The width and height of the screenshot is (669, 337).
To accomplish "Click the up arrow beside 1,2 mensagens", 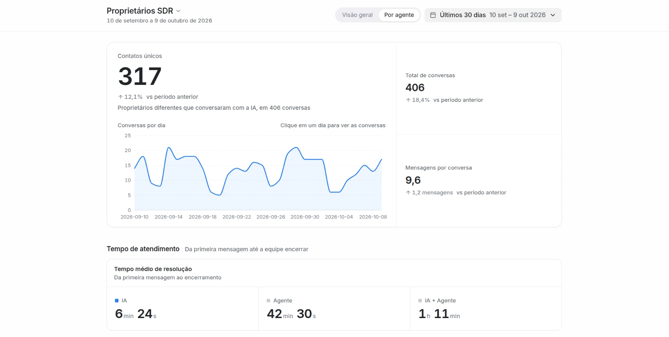I will point(408,193).
